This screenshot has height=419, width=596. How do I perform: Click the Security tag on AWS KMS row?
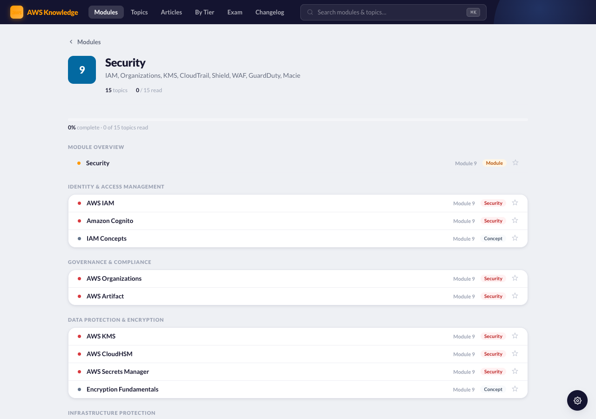493,336
